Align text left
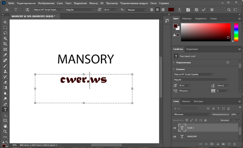 click(x=152, y=10)
